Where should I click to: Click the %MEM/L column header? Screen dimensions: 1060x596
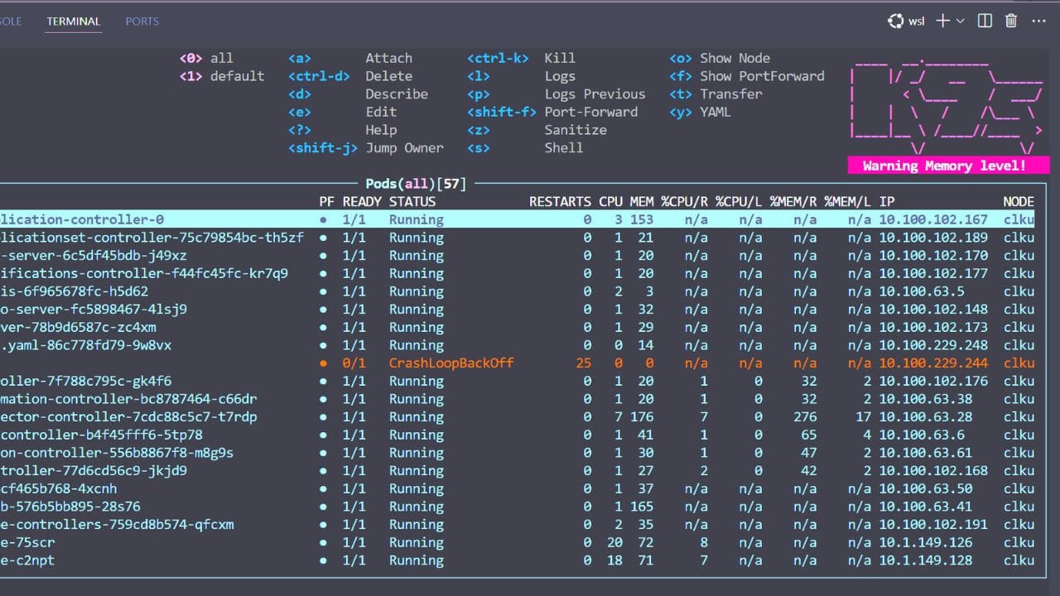tap(848, 201)
